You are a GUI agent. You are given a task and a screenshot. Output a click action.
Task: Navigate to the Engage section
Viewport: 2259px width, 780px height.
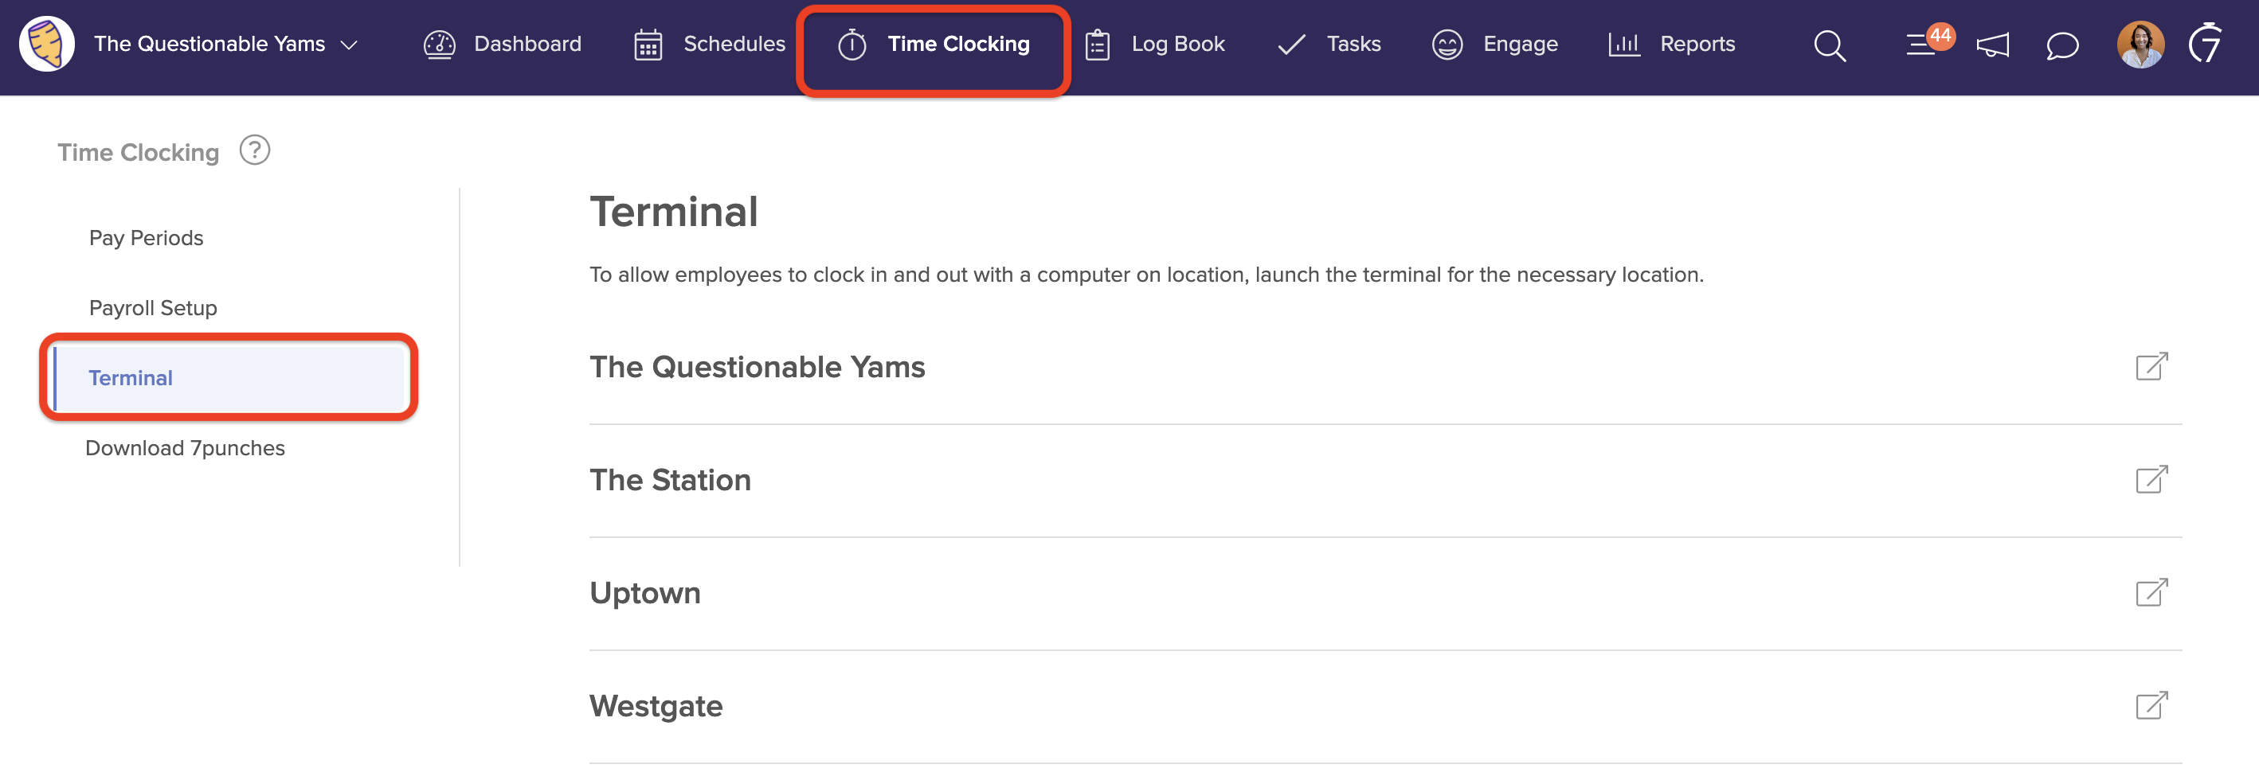1495,44
